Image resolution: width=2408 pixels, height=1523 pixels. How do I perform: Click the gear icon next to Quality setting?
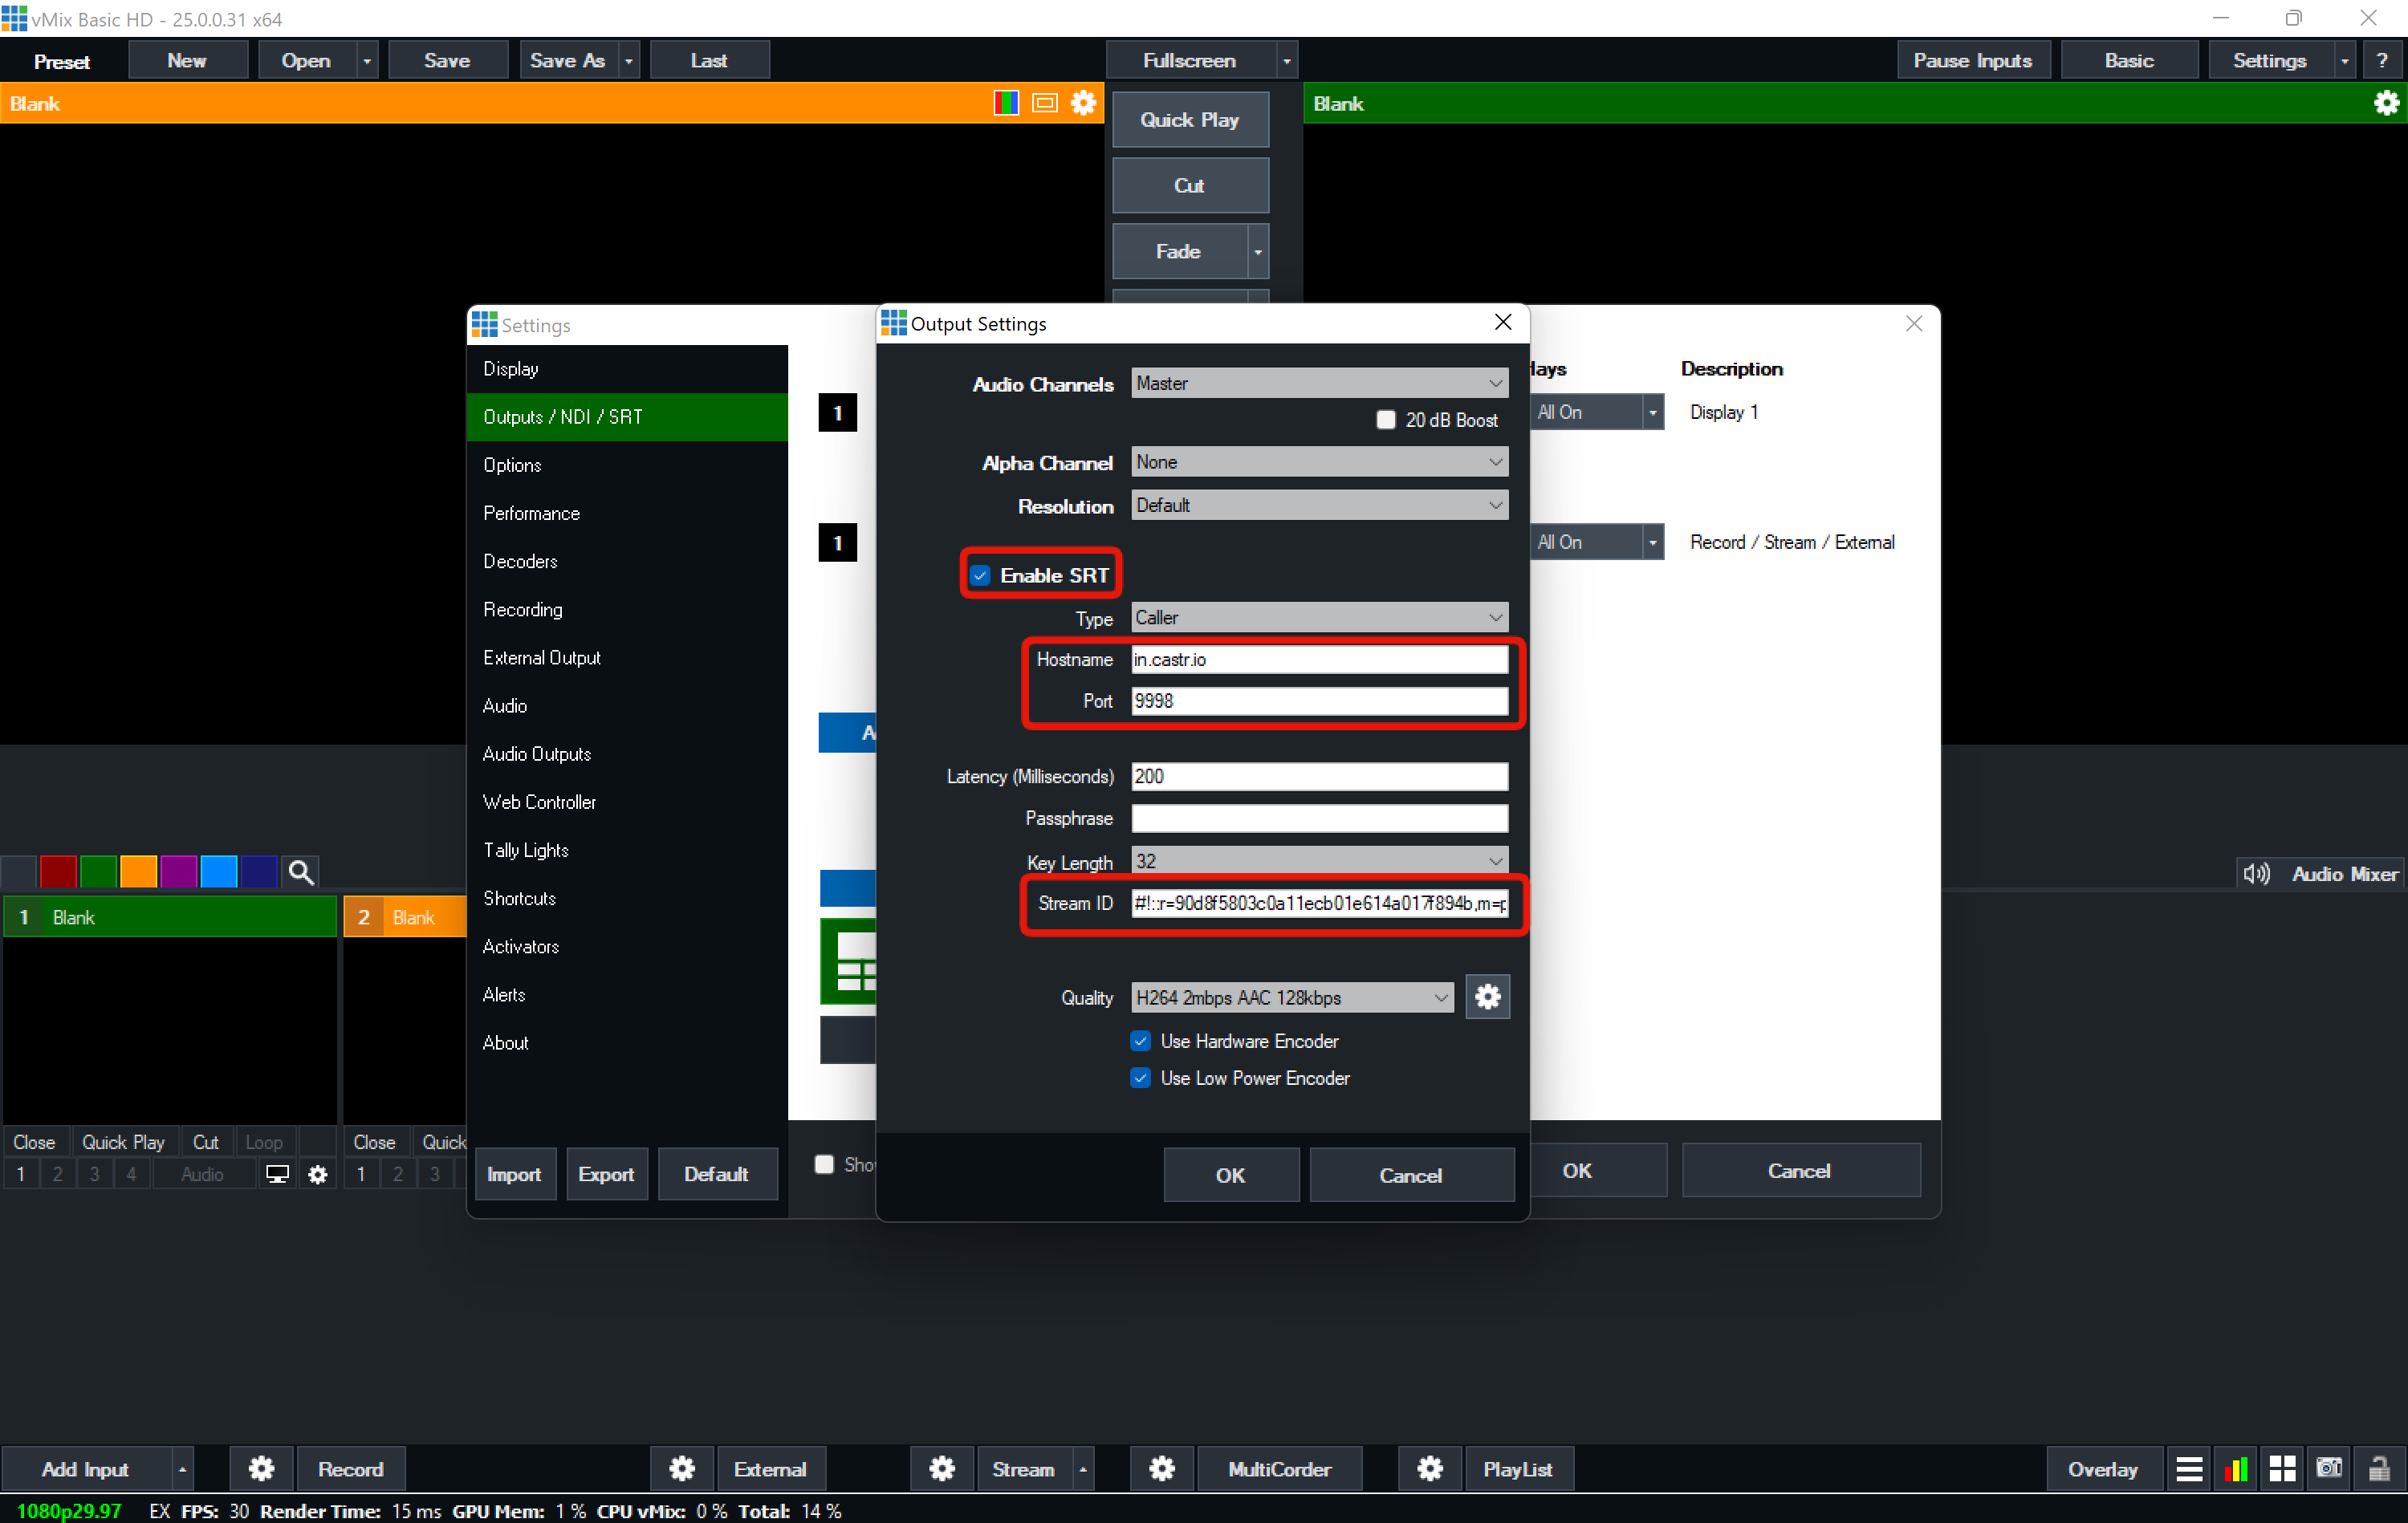click(x=1487, y=997)
